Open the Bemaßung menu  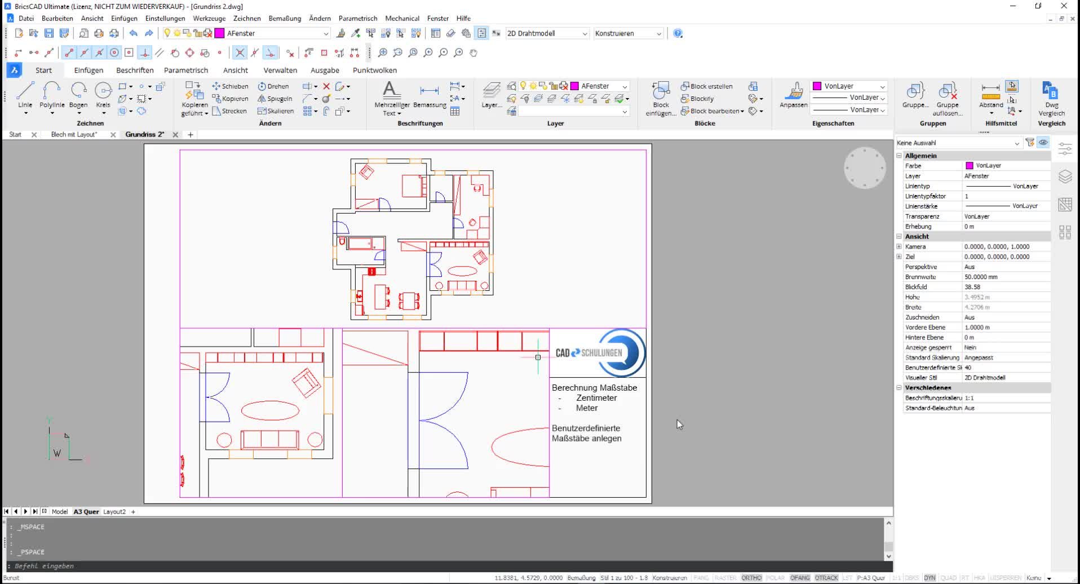(x=285, y=18)
